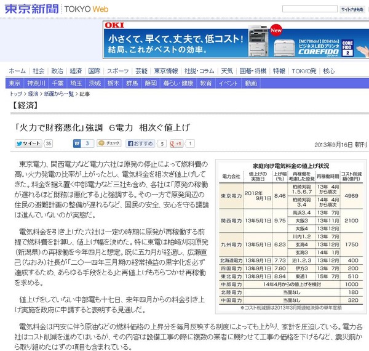Image resolution: width=369 pixels, height=351 pixels.
Task: Select the 神奈川 regional tab
Action: 36,83
